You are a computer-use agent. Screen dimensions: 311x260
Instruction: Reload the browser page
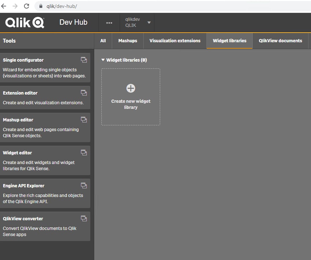pos(27,6)
